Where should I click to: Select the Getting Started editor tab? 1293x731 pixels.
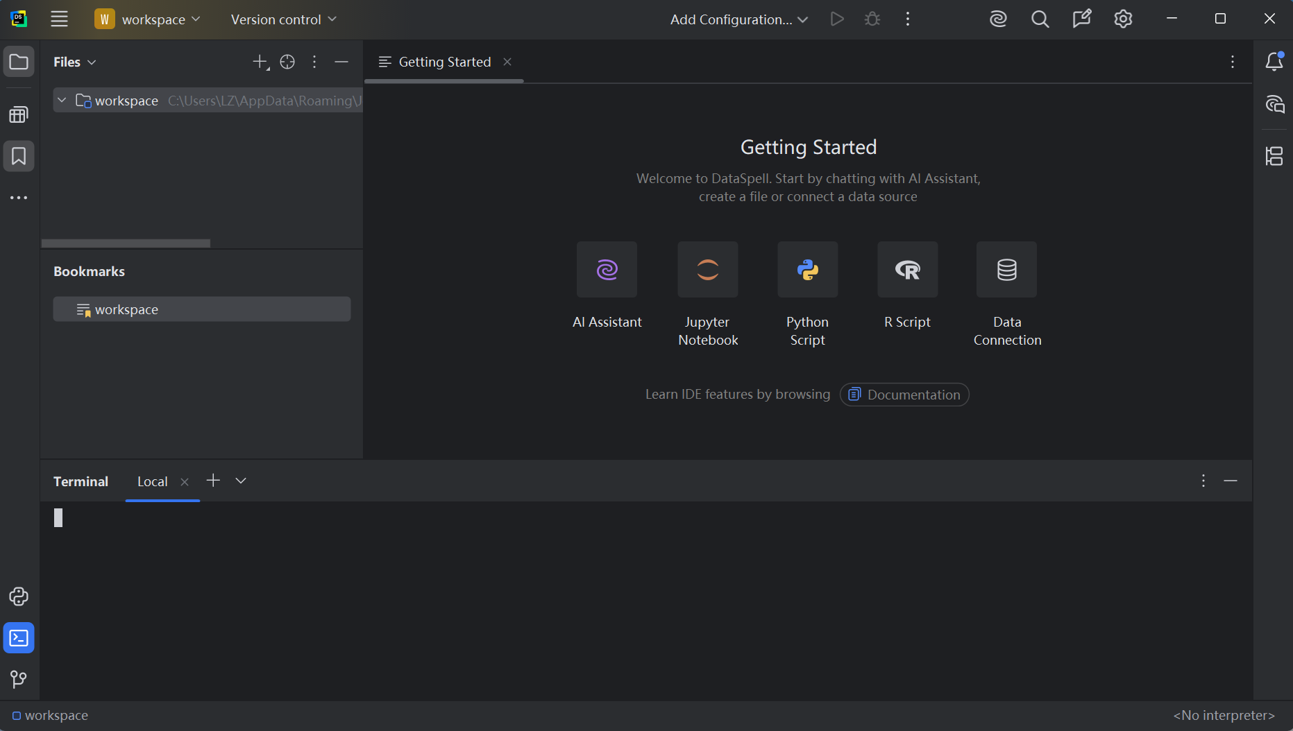[x=444, y=62]
